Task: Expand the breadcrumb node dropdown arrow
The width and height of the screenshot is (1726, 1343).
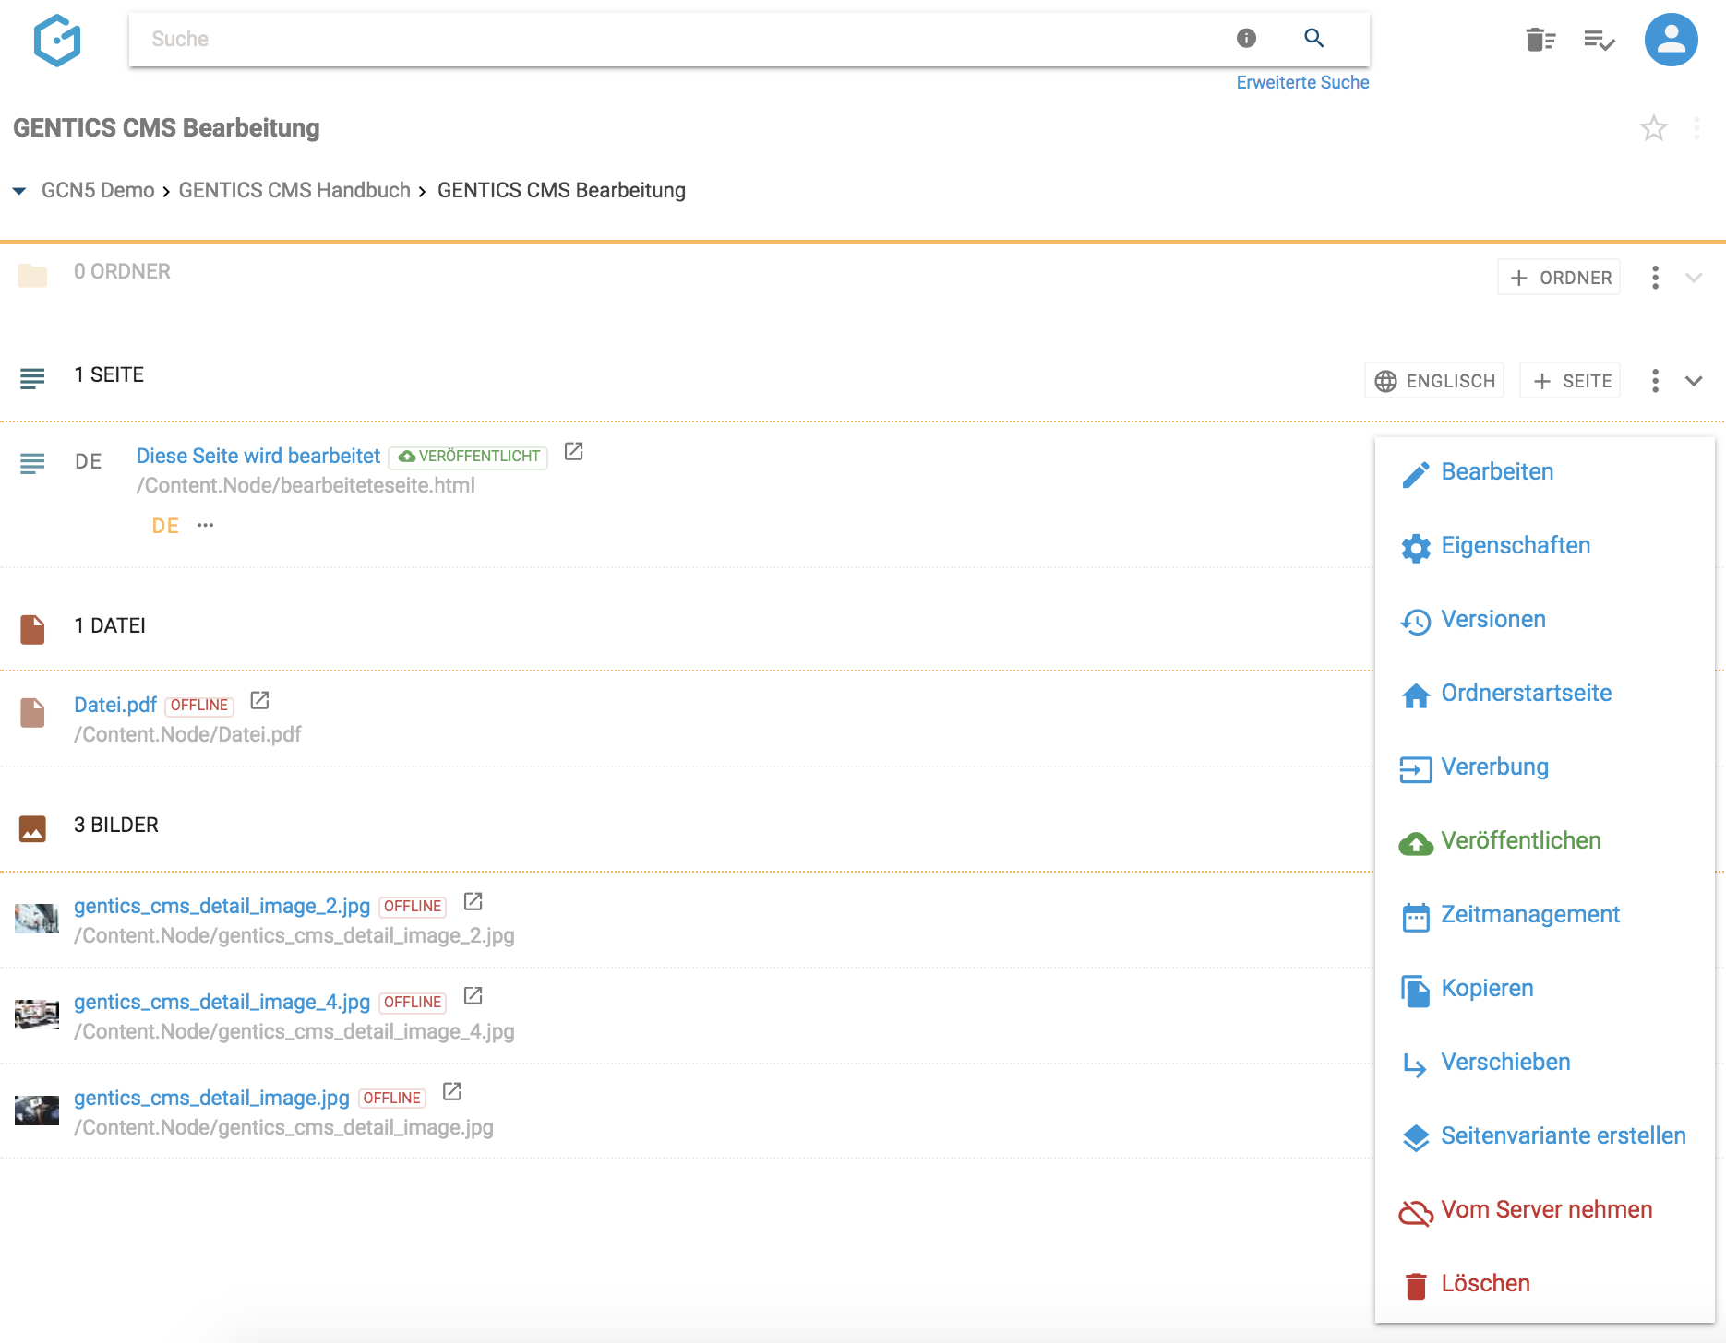Action: coord(18,191)
